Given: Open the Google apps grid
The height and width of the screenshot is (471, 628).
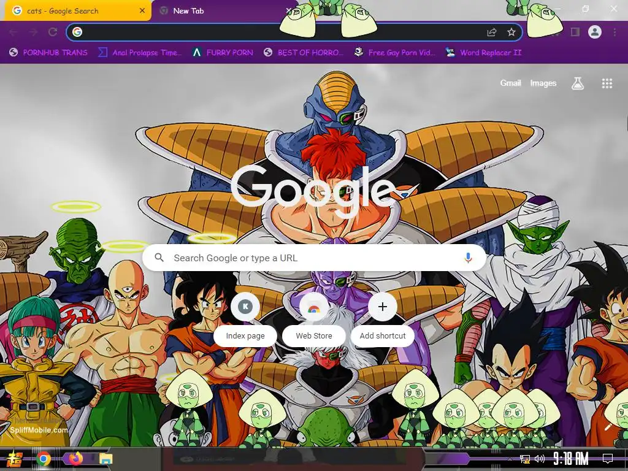Looking at the screenshot, I should click(607, 83).
